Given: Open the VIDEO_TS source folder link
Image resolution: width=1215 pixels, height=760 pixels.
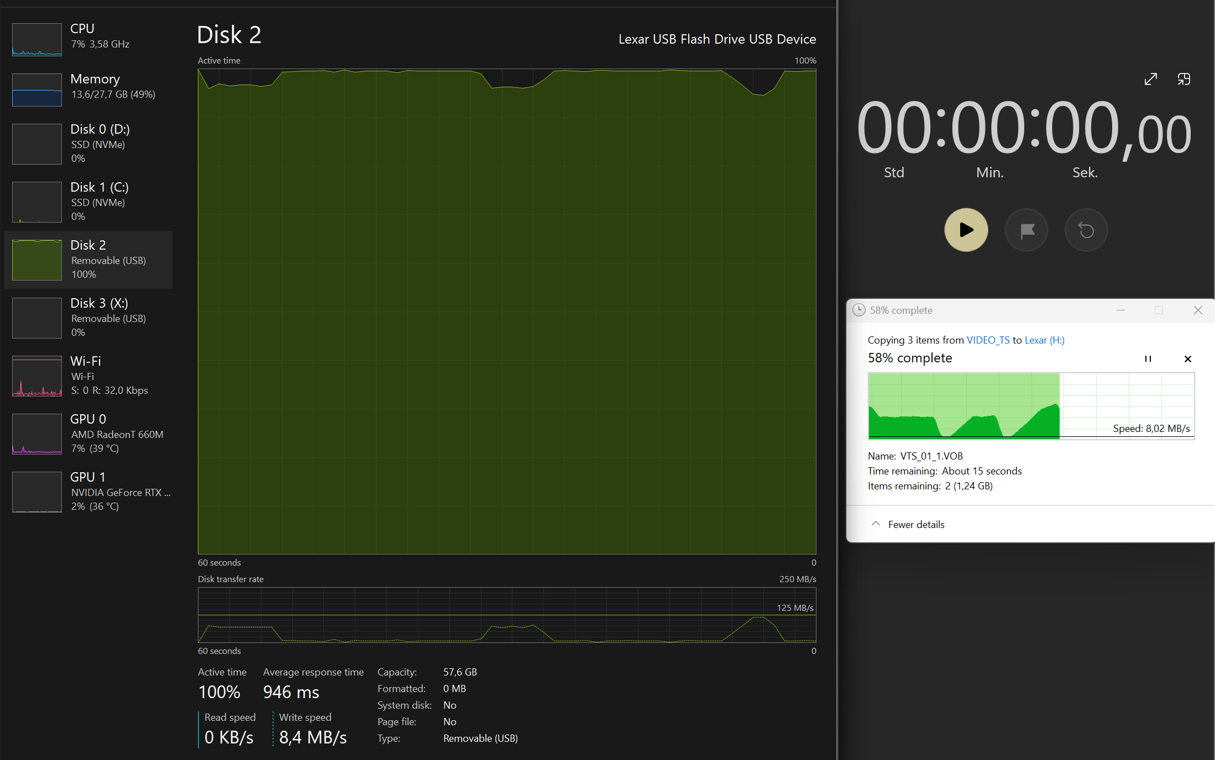Looking at the screenshot, I should click(x=988, y=340).
